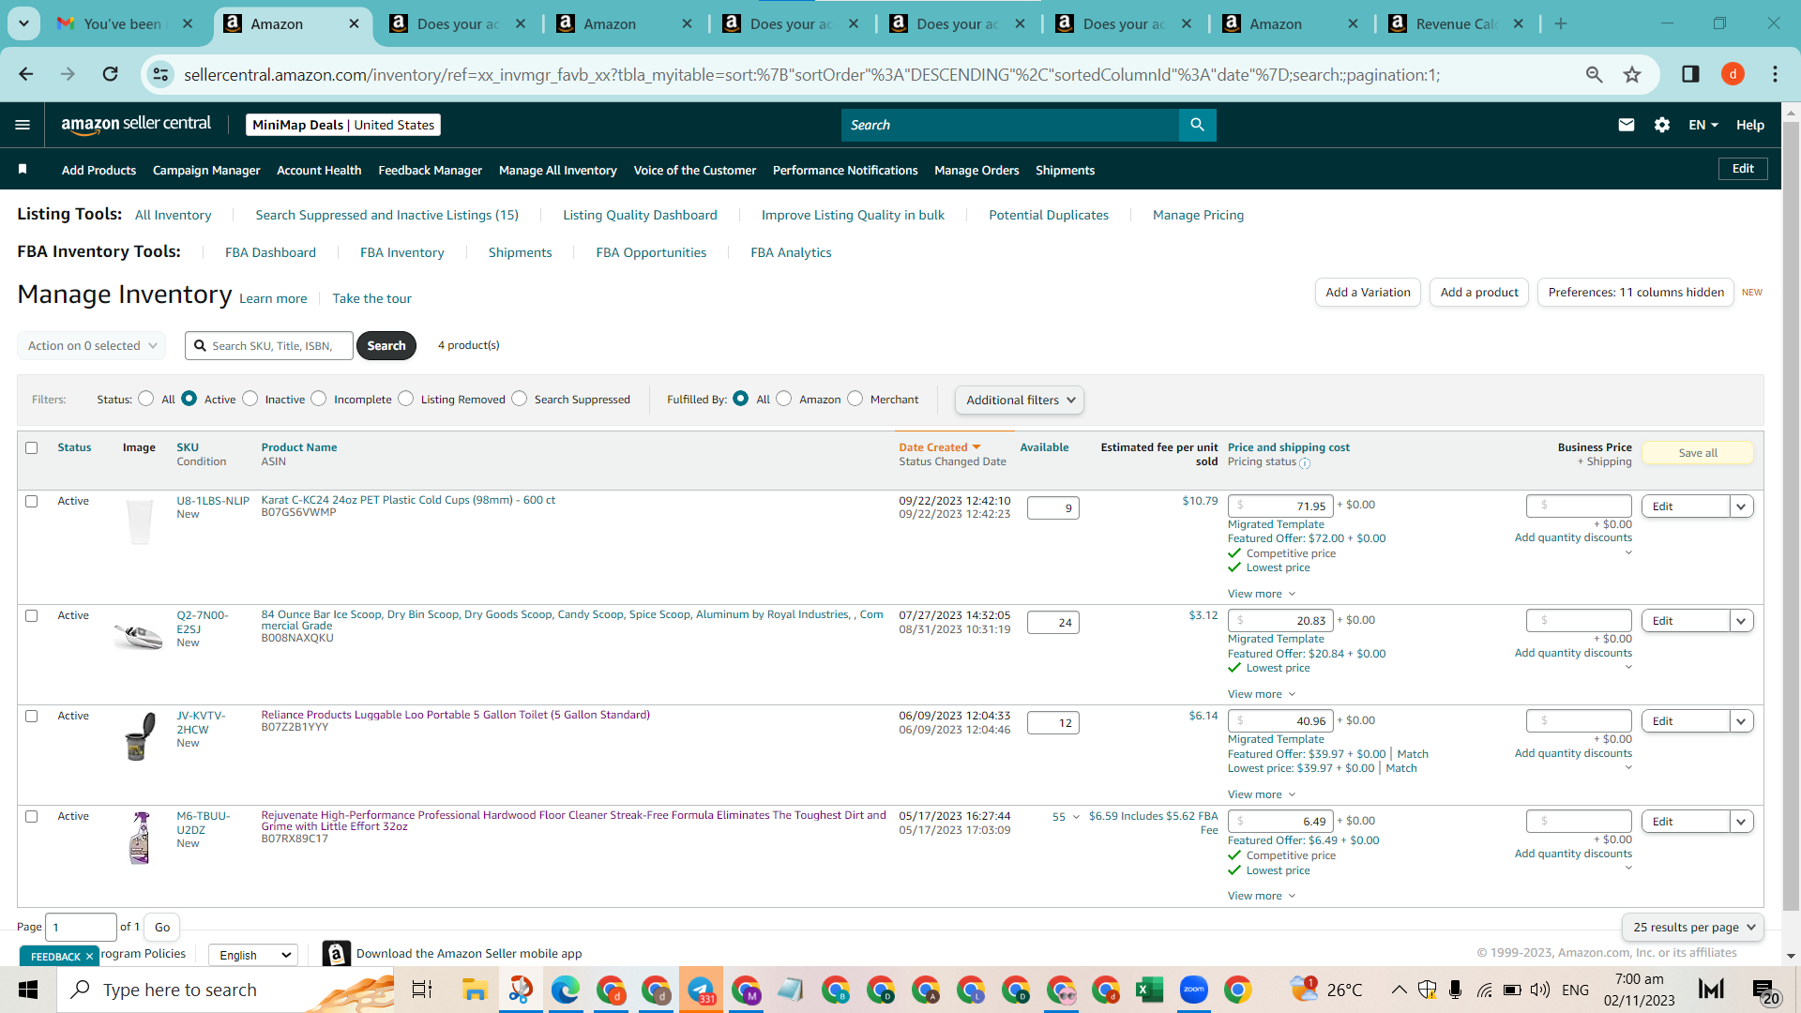Open the Windows notification center icon

pyautogui.click(x=1764, y=990)
